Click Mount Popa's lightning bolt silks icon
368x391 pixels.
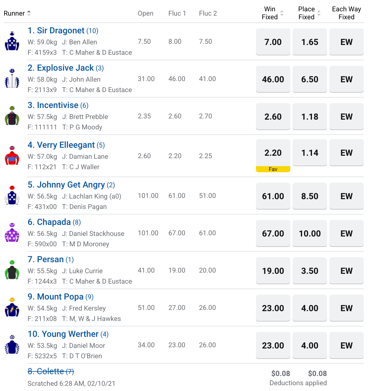pos(12,307)
